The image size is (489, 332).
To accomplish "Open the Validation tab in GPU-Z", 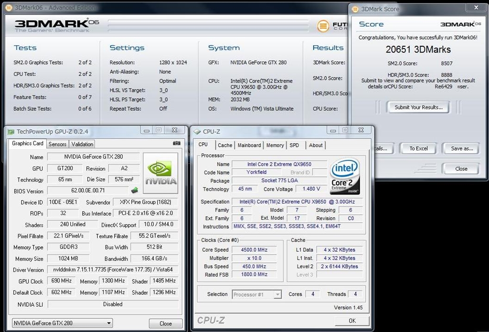I will click(x=82, y=144).
